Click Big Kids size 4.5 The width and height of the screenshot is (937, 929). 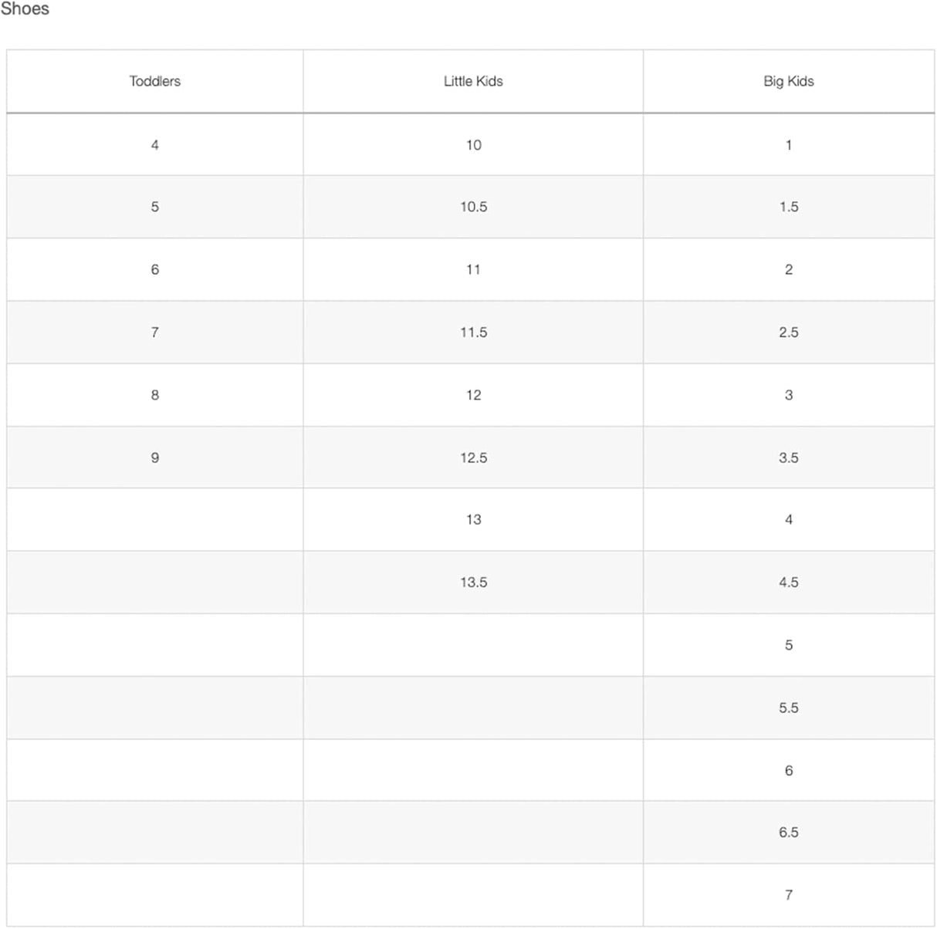click(788, 583)
